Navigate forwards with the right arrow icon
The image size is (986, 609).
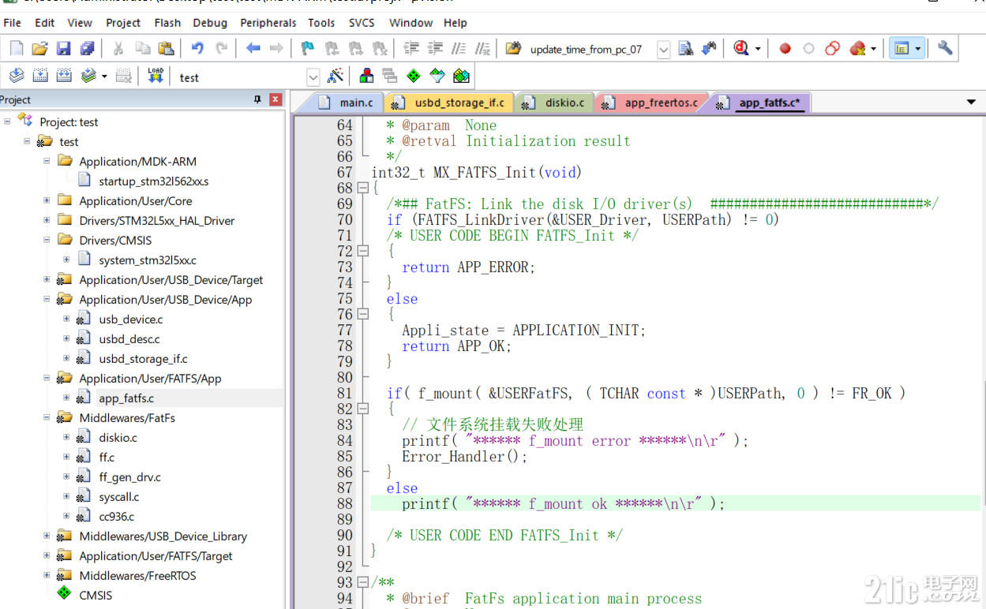276,49
